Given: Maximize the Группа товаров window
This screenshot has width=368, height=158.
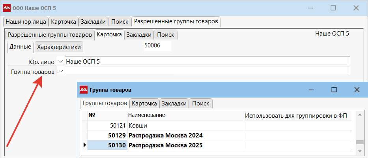Looking at the screenshot, I should click(x=334, y=90).
